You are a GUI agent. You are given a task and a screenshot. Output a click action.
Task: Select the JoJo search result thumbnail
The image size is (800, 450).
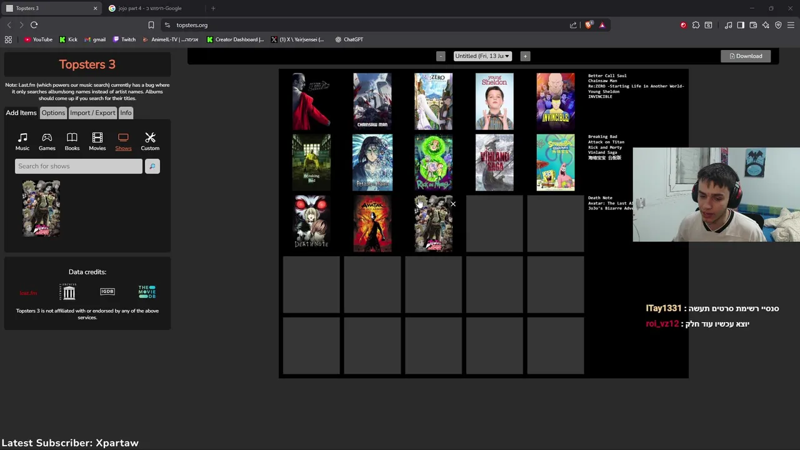click(x=41, y=208)
